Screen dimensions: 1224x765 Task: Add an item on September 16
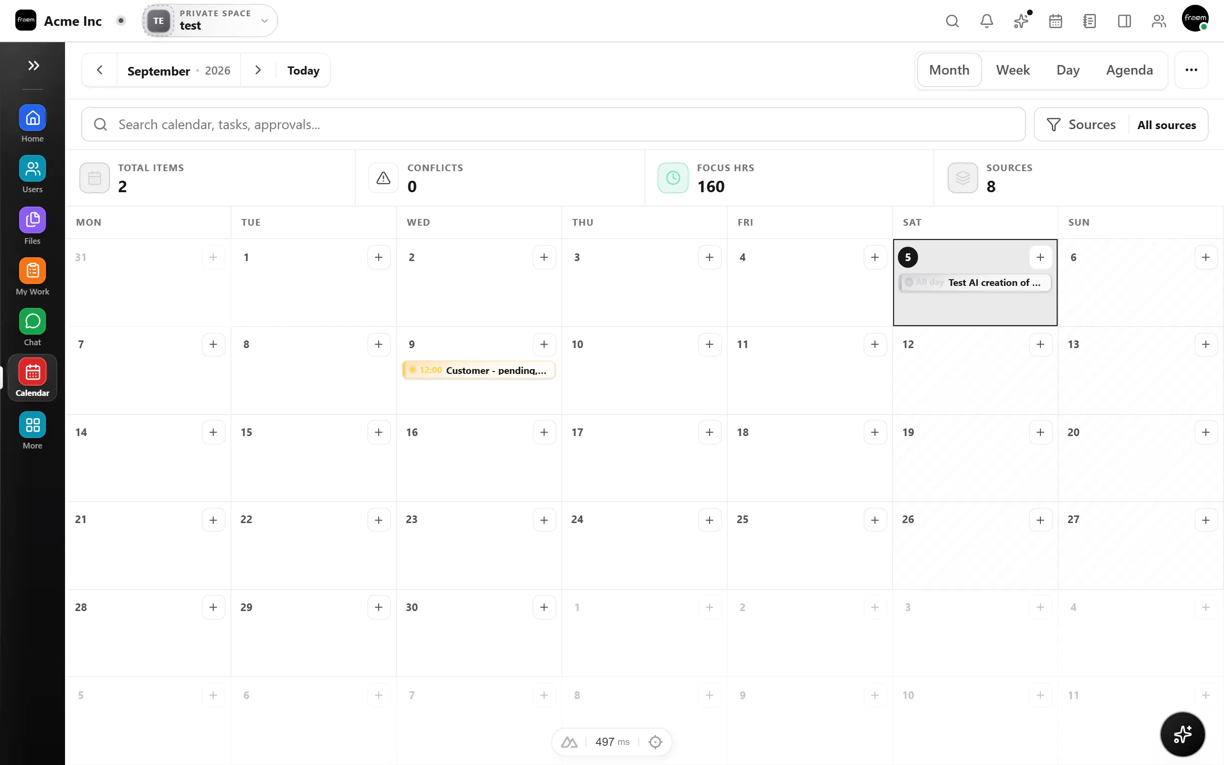544,432
